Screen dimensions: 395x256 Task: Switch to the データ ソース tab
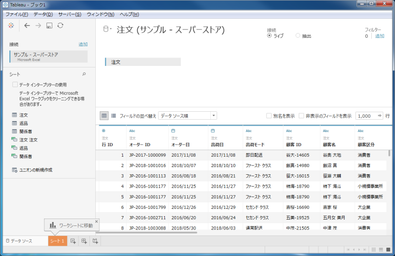point(19,241)
